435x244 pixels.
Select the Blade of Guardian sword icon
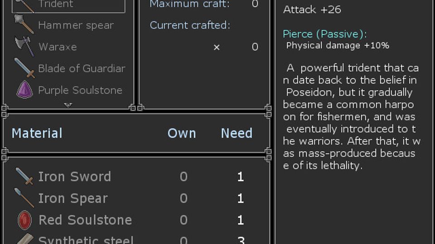point(24,68)
